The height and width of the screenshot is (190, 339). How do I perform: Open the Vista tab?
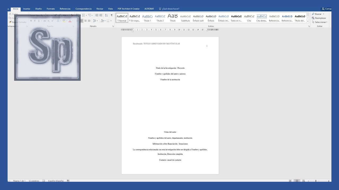tap(110, 9)
